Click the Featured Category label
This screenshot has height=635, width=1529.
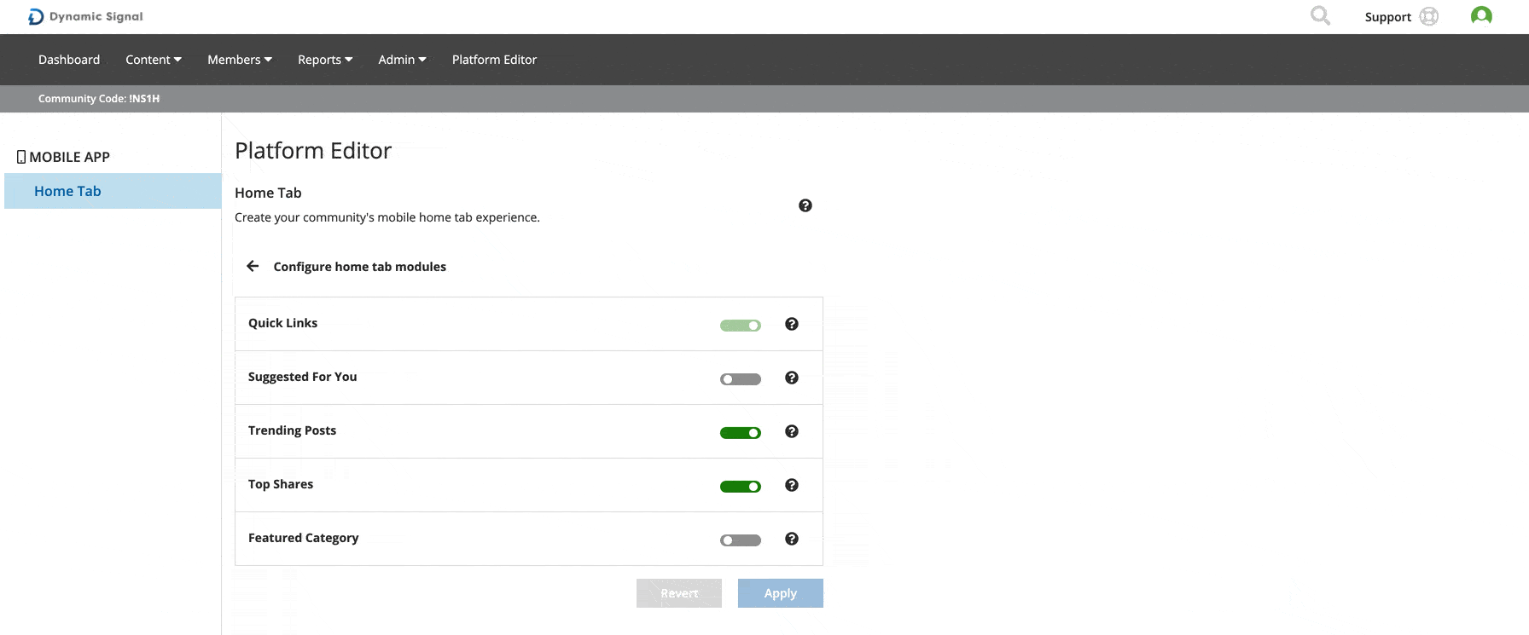[x=304, y=538]
